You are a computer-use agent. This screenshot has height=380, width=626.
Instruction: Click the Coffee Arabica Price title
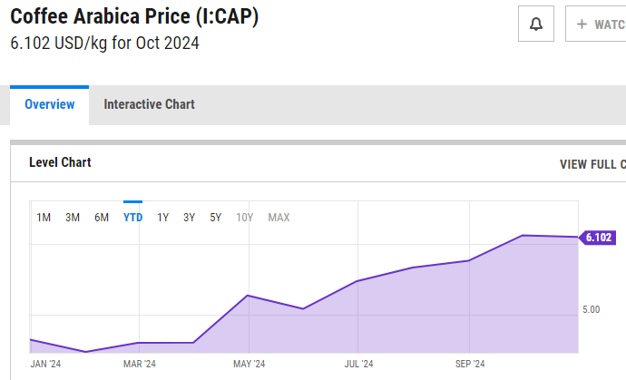coord(134,17)
